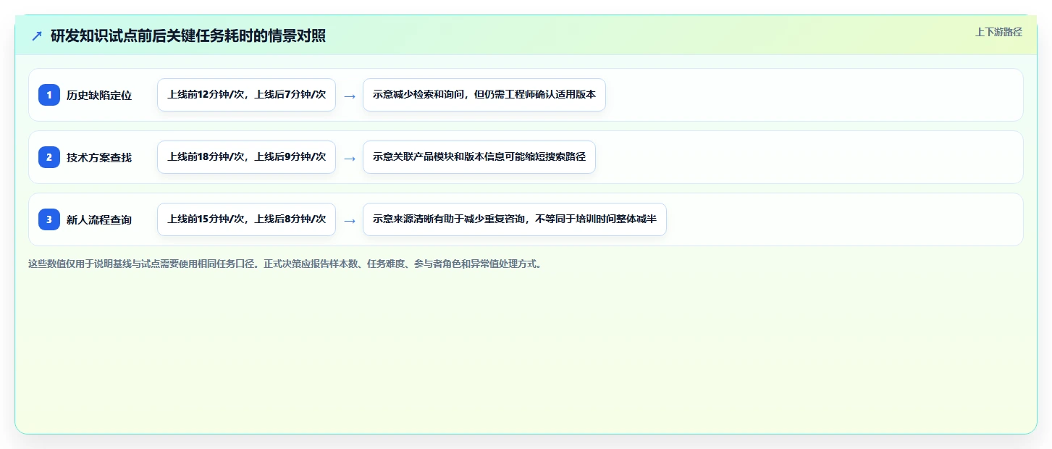
Task: Click the arrow in the 历史缺陷定位 row
Action: (x=350, y=96)
